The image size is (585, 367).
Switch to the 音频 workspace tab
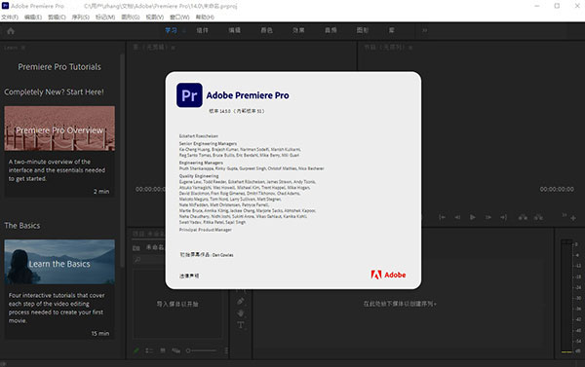tap(331, 30)
